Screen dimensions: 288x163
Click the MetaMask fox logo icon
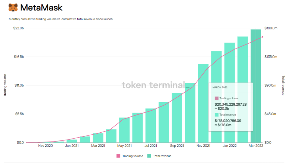[x=13, y=8]
